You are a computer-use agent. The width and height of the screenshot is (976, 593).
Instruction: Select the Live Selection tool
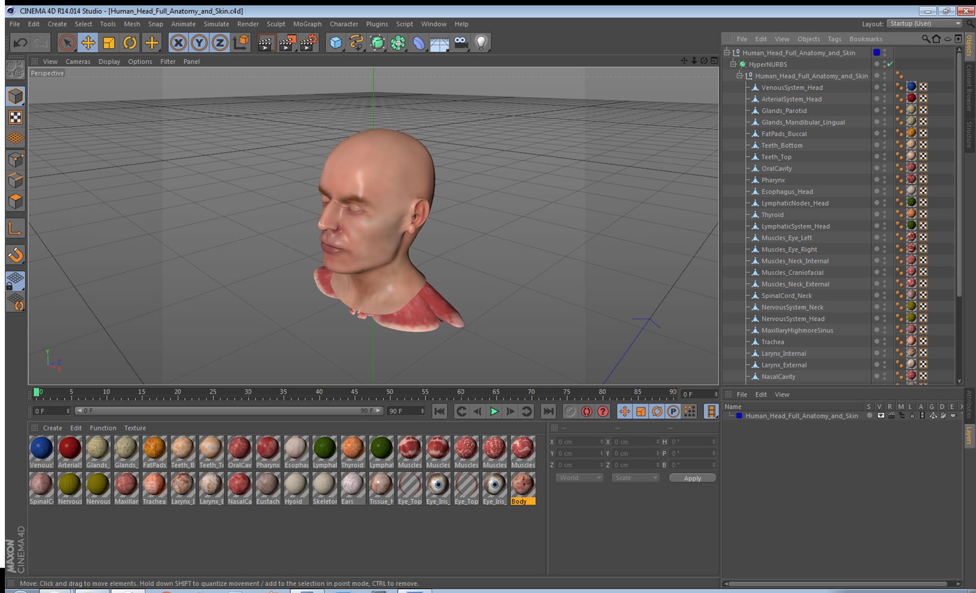[x=67, y=42]
